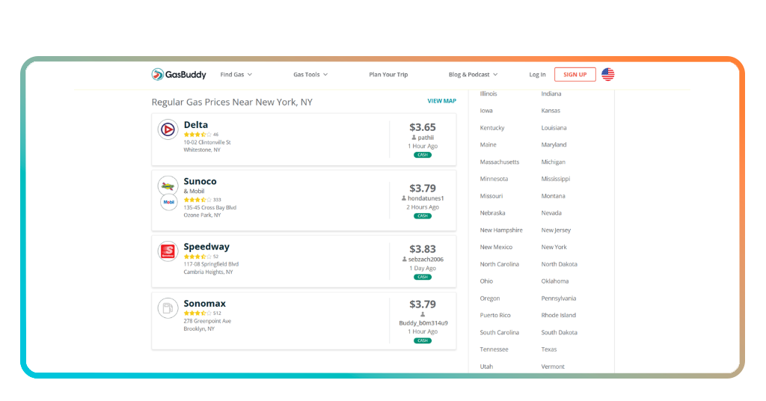Image resolution: width=766 pixels, height=401 pixels.
Task: Click the Sonomax gas pump icon
Action: (x=168, y=308)
